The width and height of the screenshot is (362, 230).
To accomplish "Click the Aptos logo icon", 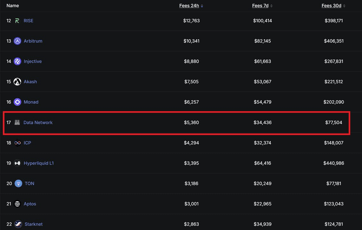I will 17,204.
